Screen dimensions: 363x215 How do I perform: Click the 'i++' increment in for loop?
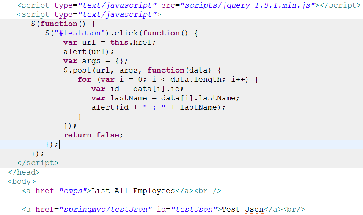pyautogui.click(x=238, y=80)
